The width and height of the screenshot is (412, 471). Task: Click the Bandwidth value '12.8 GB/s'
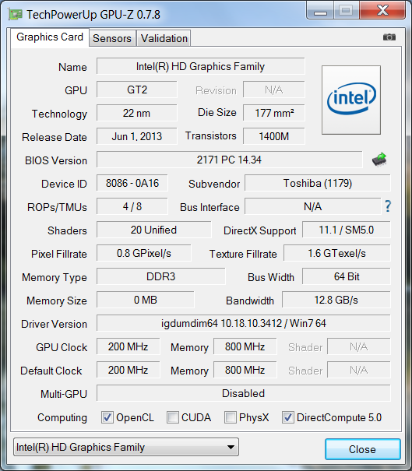click(x=336, y=300)
